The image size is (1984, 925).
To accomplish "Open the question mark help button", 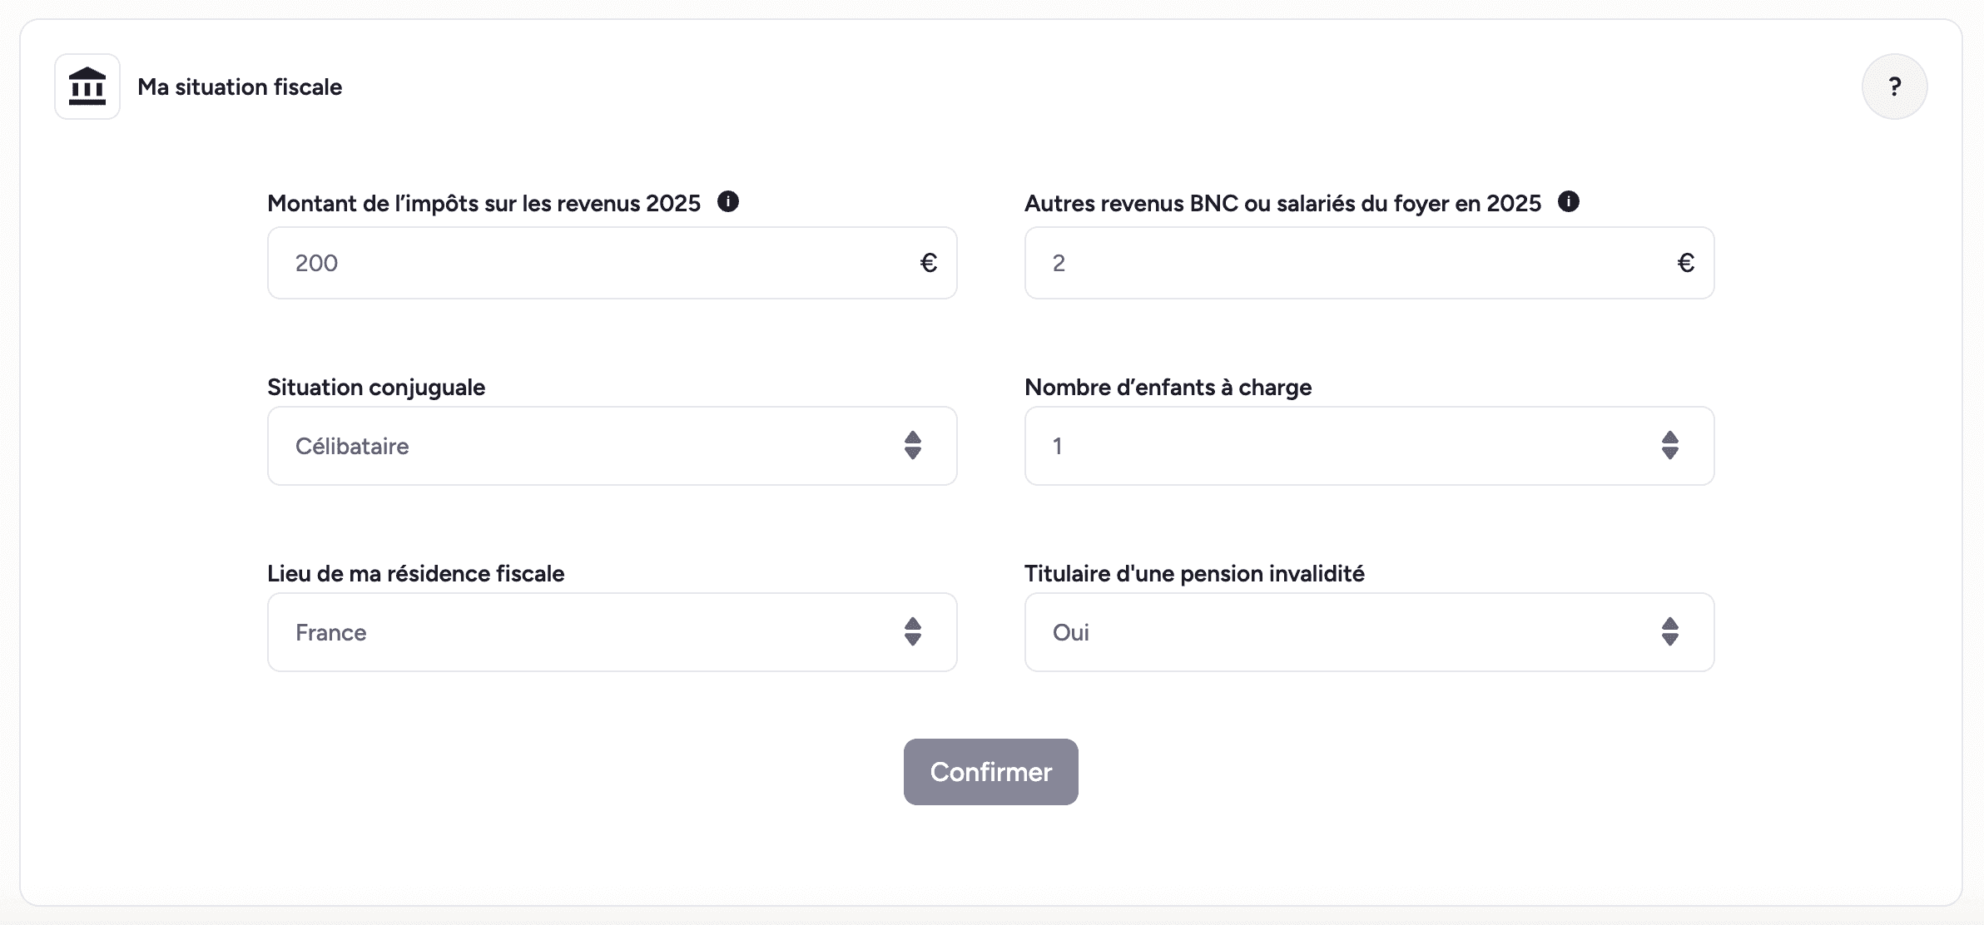I will 1894,87.
